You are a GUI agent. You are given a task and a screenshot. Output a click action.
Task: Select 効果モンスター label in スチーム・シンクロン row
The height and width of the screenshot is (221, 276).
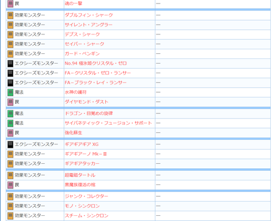tap(30, 215)
